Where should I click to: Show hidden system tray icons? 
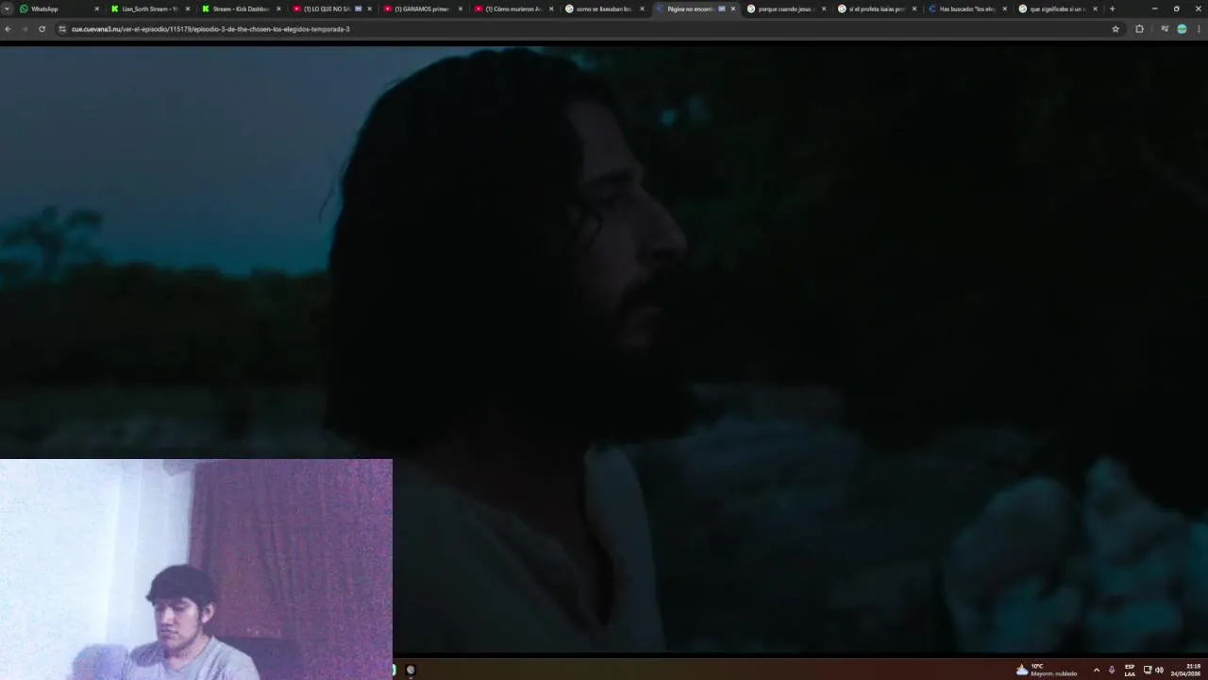(x=1096, y=670)
